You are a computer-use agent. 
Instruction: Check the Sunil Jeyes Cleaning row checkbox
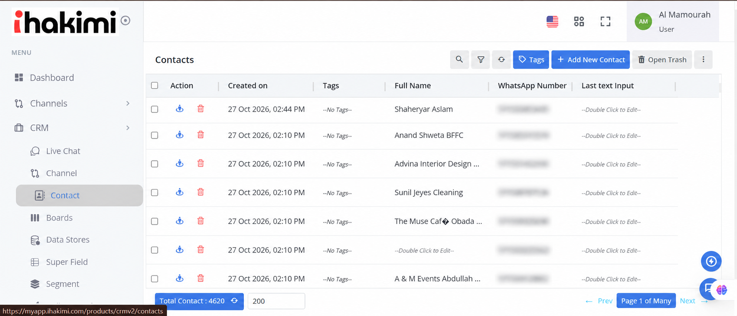[155, 192]
